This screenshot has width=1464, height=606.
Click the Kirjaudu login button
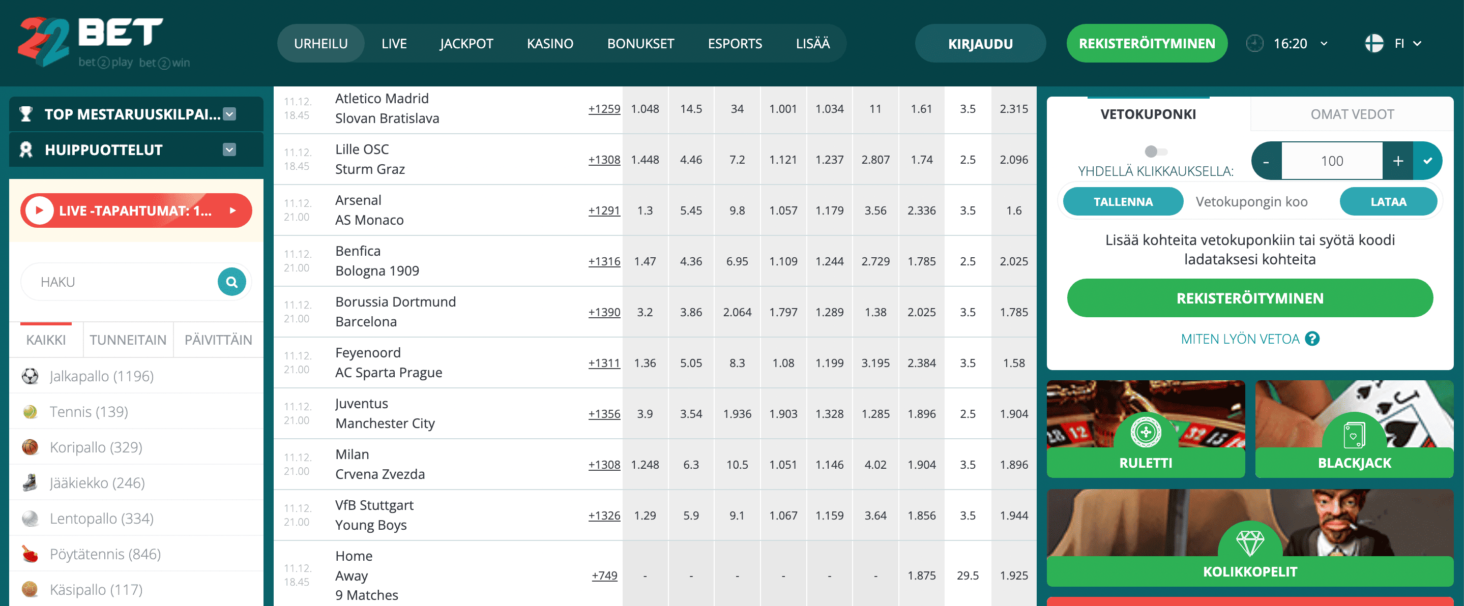click(x=980, y=43)
